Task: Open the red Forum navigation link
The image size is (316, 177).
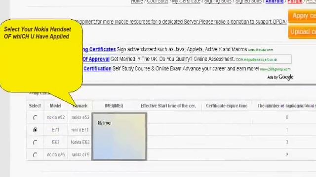Action: [x=295, y=1]
